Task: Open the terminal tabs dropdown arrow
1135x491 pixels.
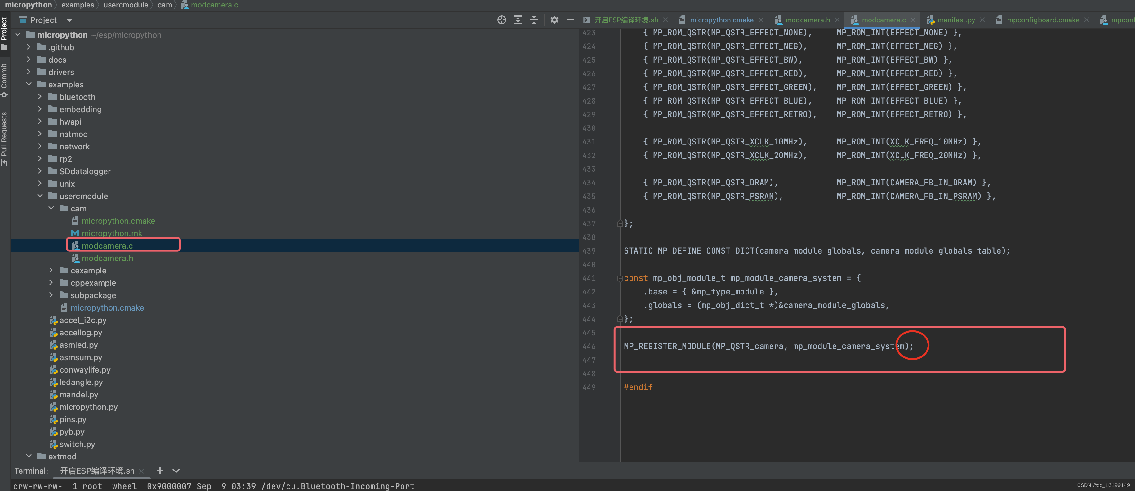Action: click(176, 471)
